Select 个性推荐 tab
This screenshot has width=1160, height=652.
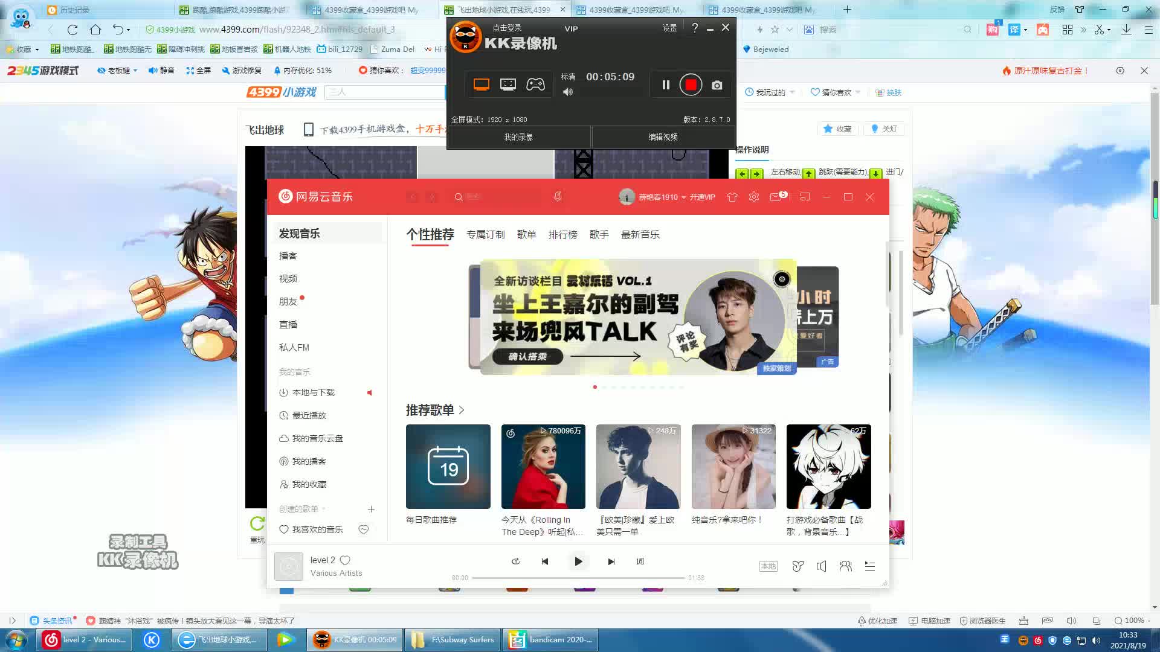pos(430,234)
